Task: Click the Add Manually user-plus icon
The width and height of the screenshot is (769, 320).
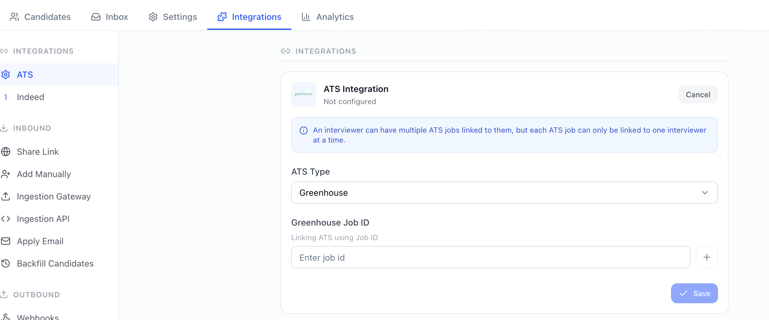Action: pos(6,174)
